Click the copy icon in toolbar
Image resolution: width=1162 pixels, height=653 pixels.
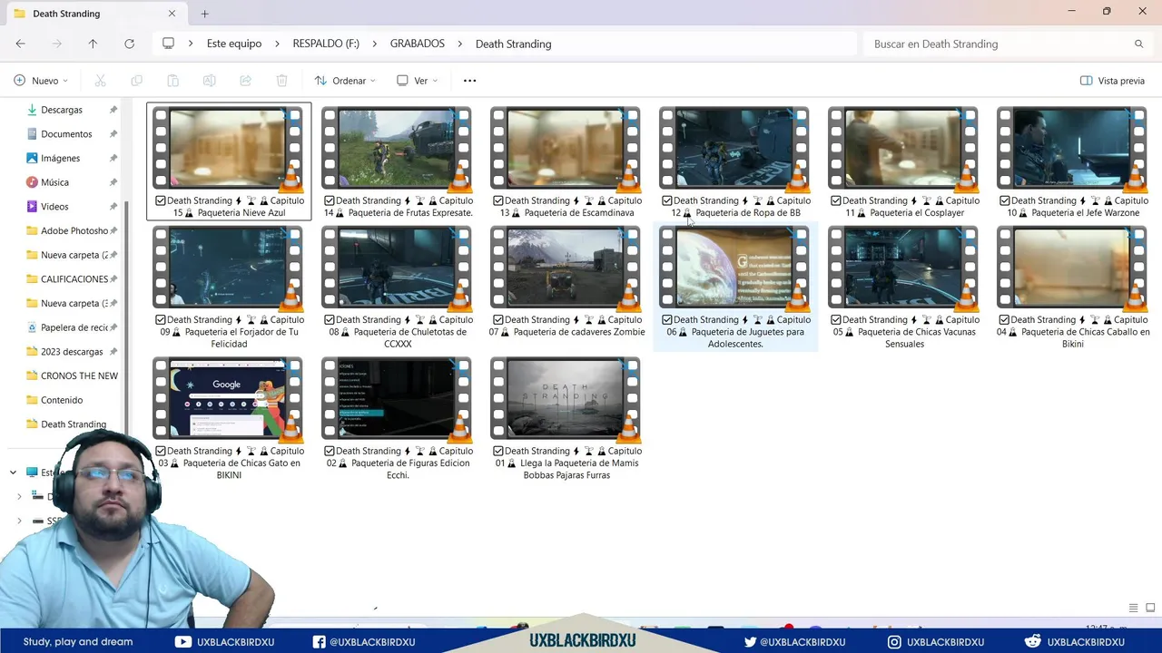click(136, 81)
